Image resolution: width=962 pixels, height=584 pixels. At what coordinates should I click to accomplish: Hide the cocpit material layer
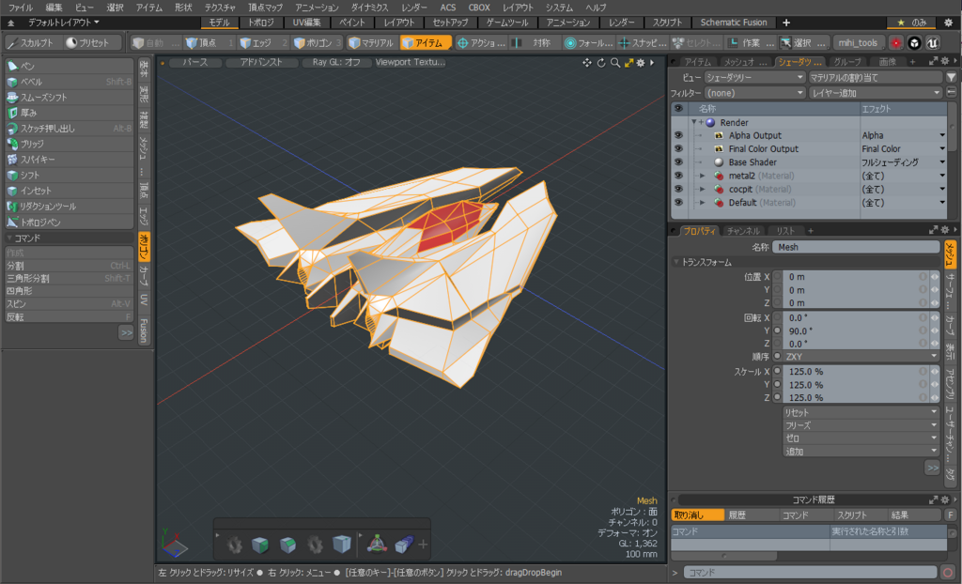[678, 189]
